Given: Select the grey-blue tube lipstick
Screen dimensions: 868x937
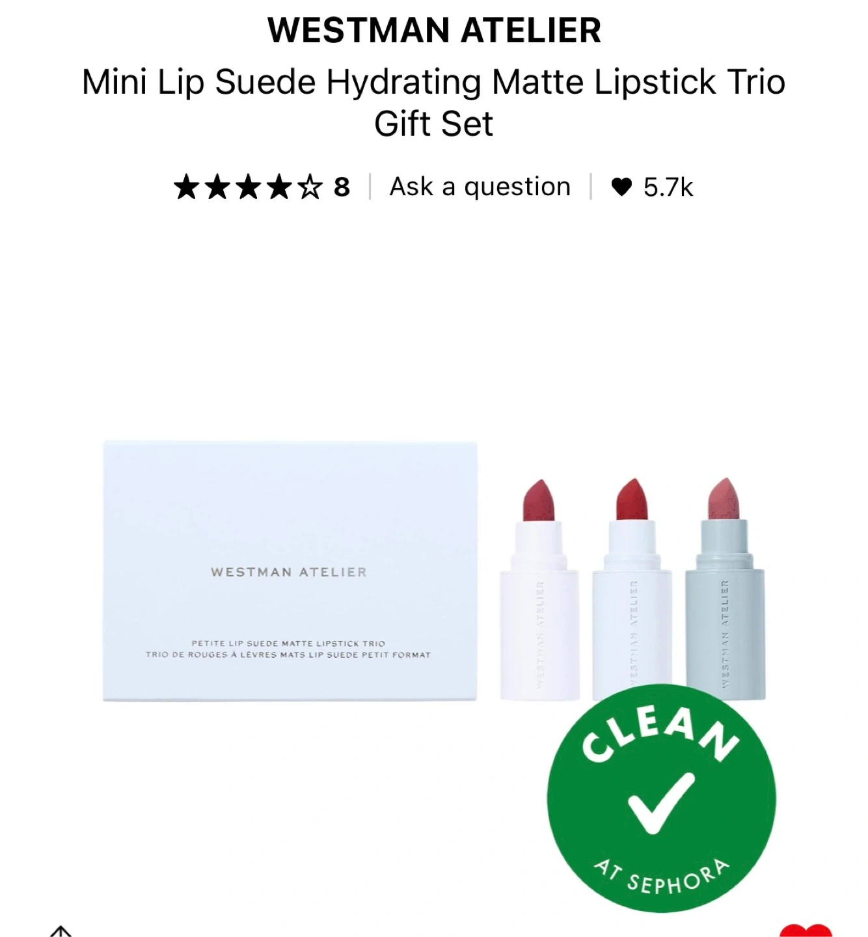Looking at the screenshot, I should tap(725, 589).
